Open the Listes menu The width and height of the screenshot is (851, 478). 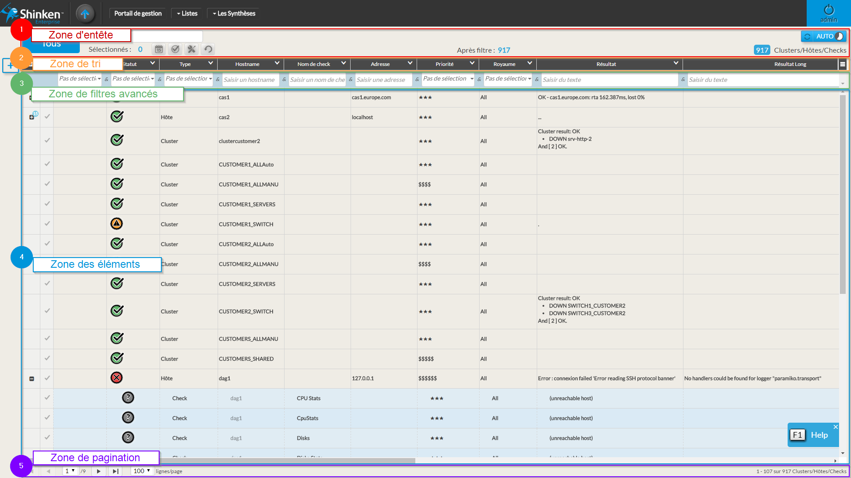coord(187,13)
